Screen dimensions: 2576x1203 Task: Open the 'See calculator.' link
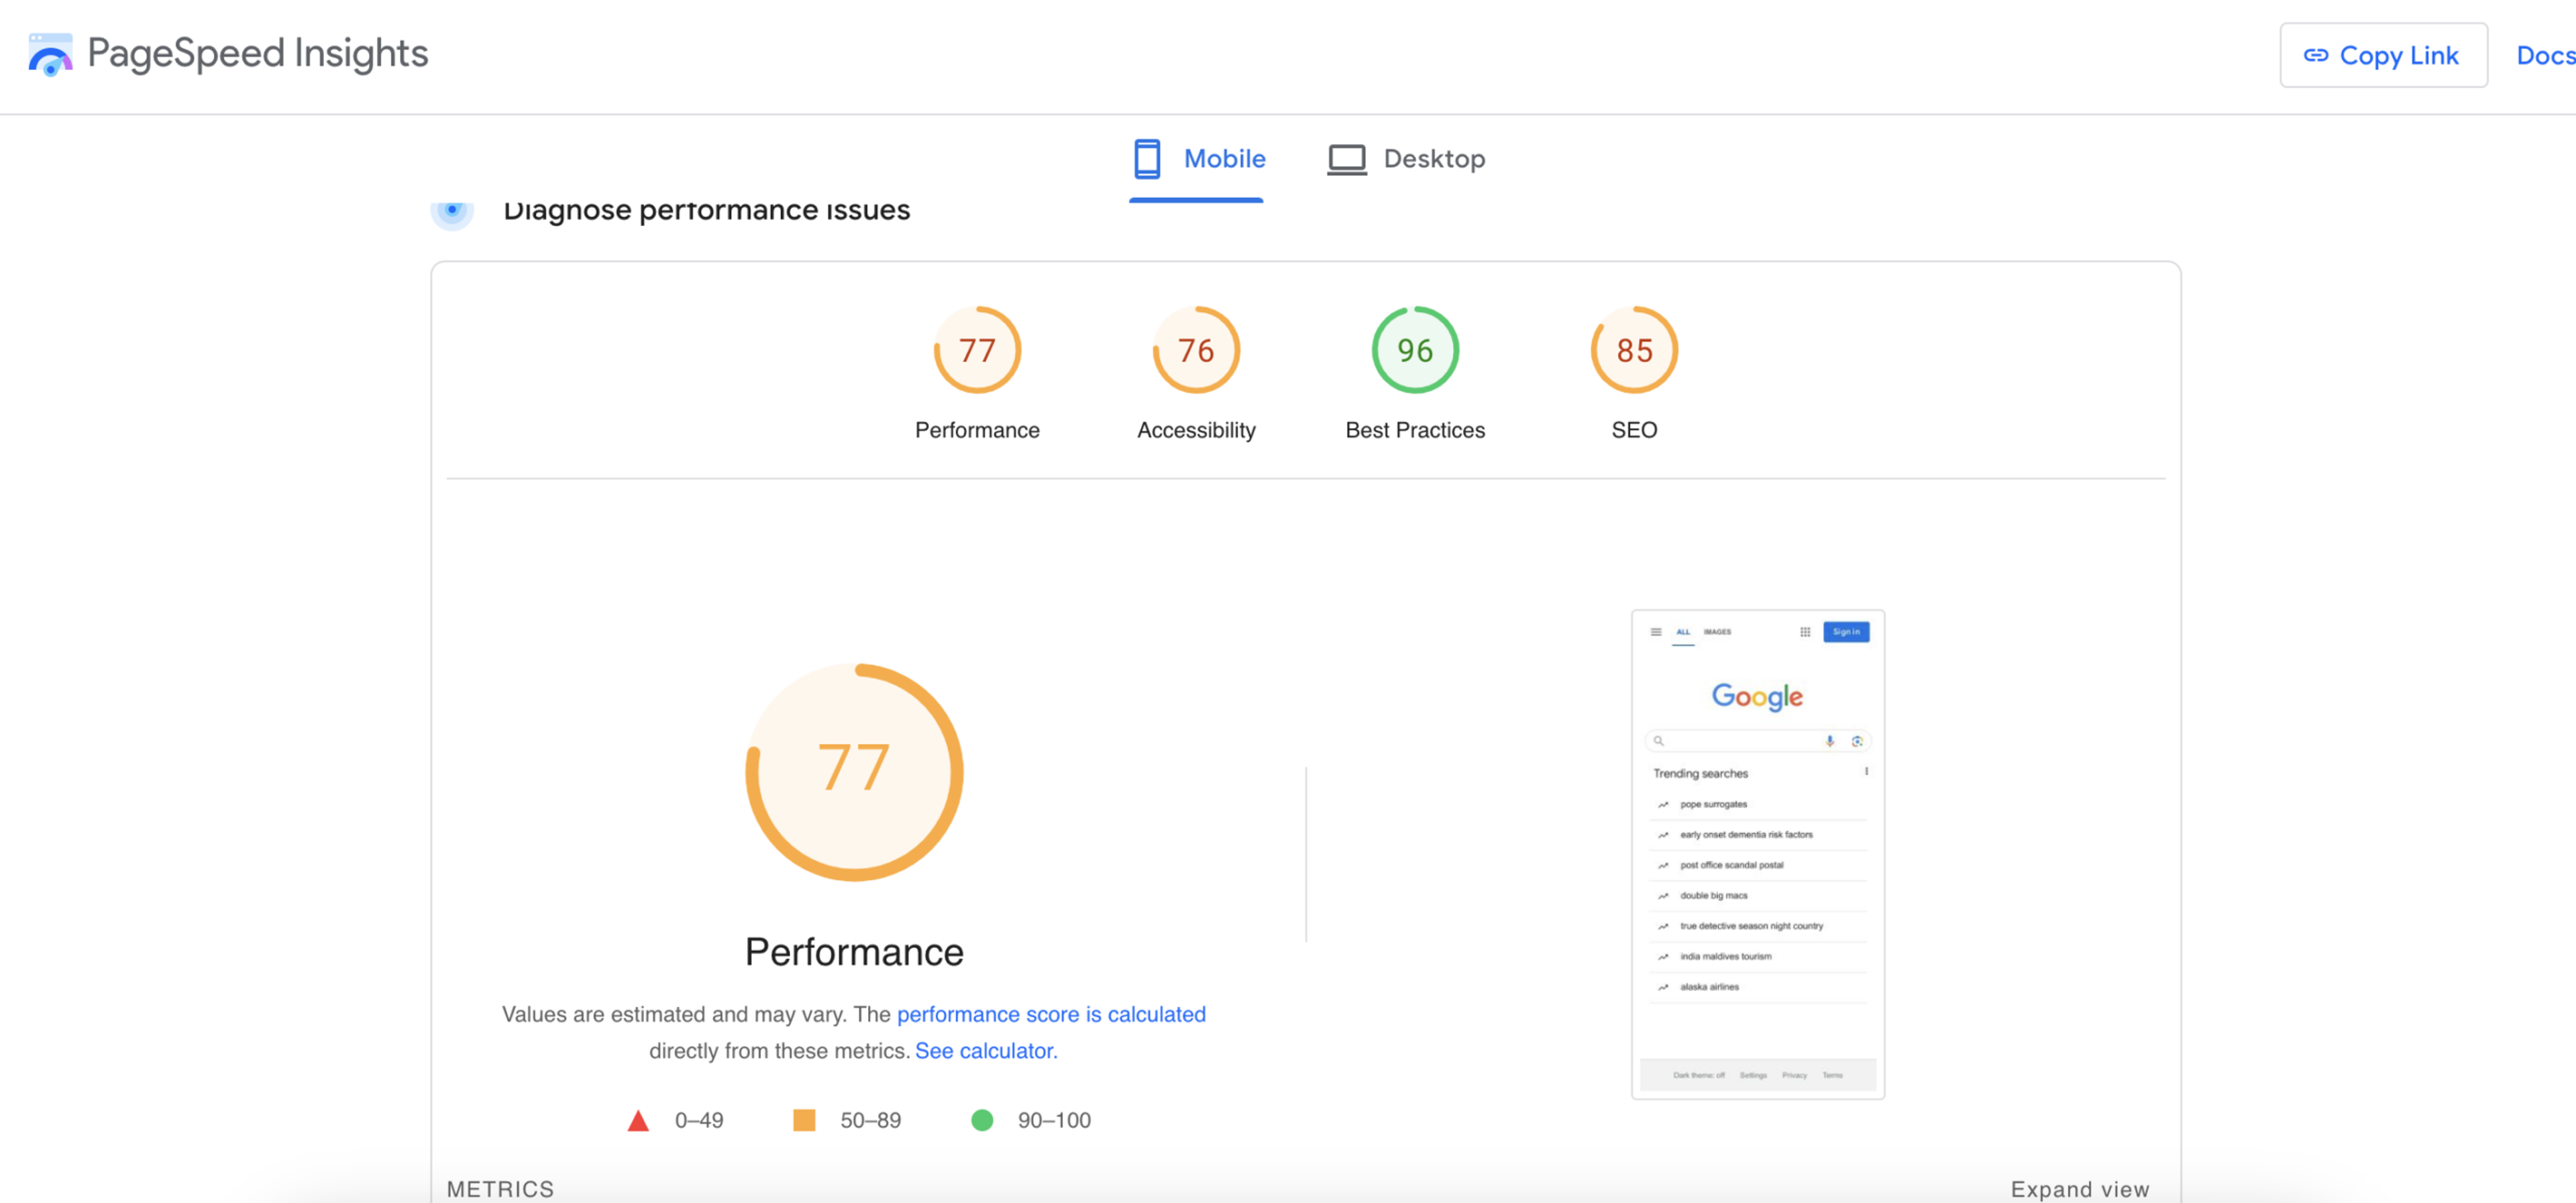tap(985, 1051)
